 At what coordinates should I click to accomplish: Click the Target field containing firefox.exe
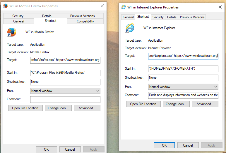65,60
